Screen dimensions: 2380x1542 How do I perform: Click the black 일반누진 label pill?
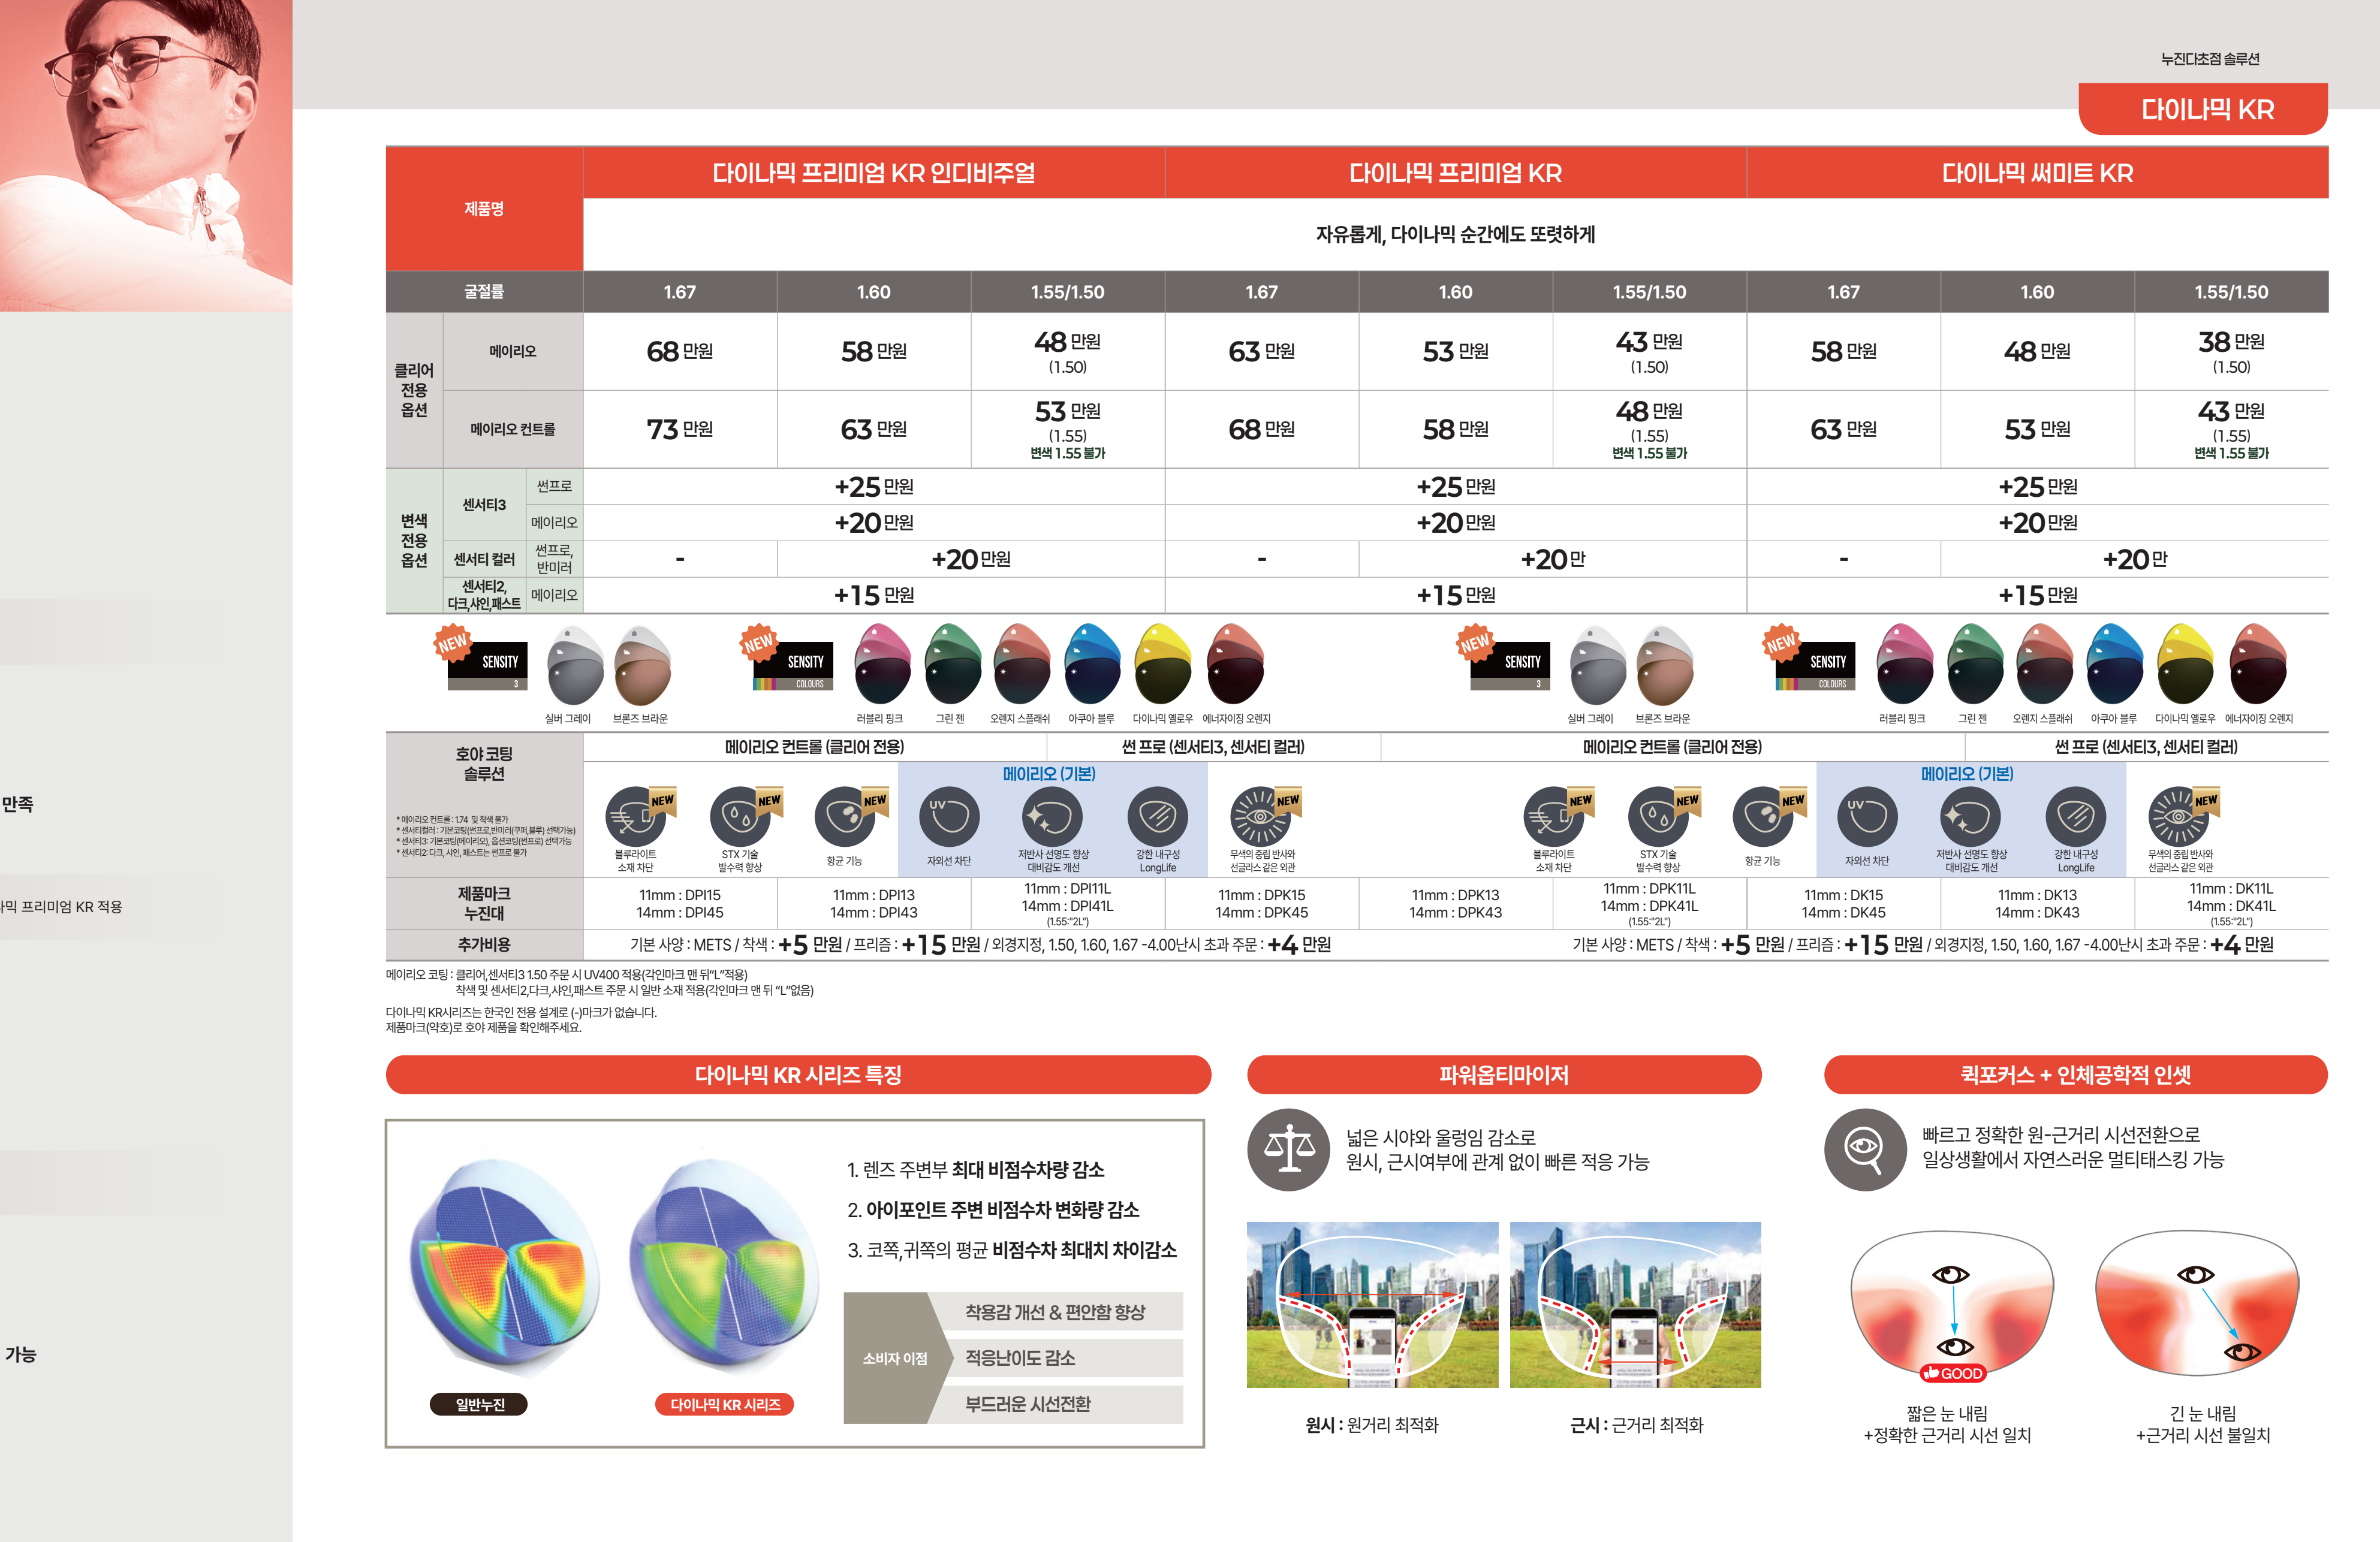(x=480, y=1404)
